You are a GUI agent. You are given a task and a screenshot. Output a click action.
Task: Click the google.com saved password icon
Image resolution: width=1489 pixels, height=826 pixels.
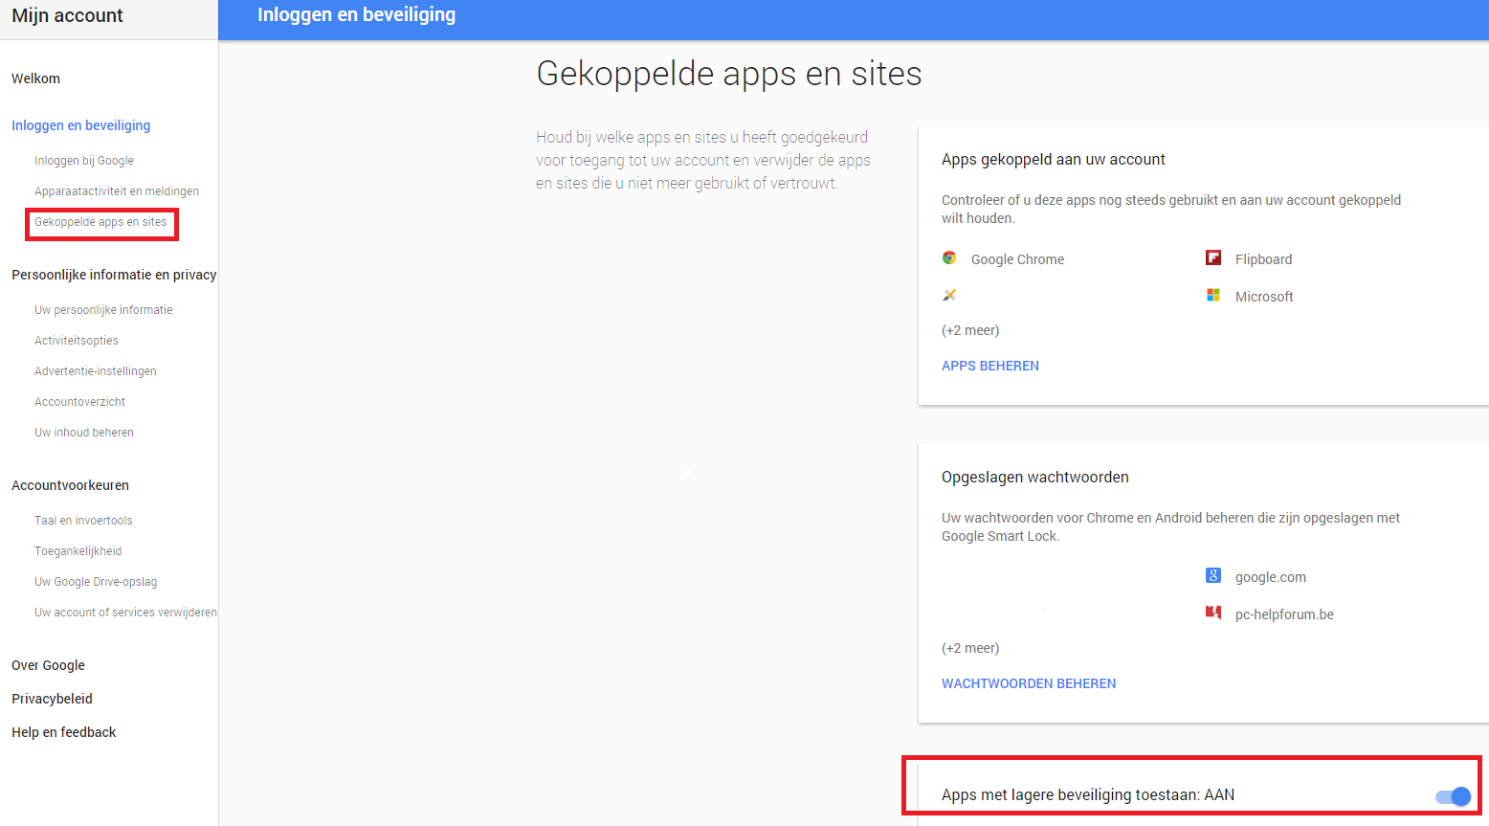click(x=1213, y=576)
